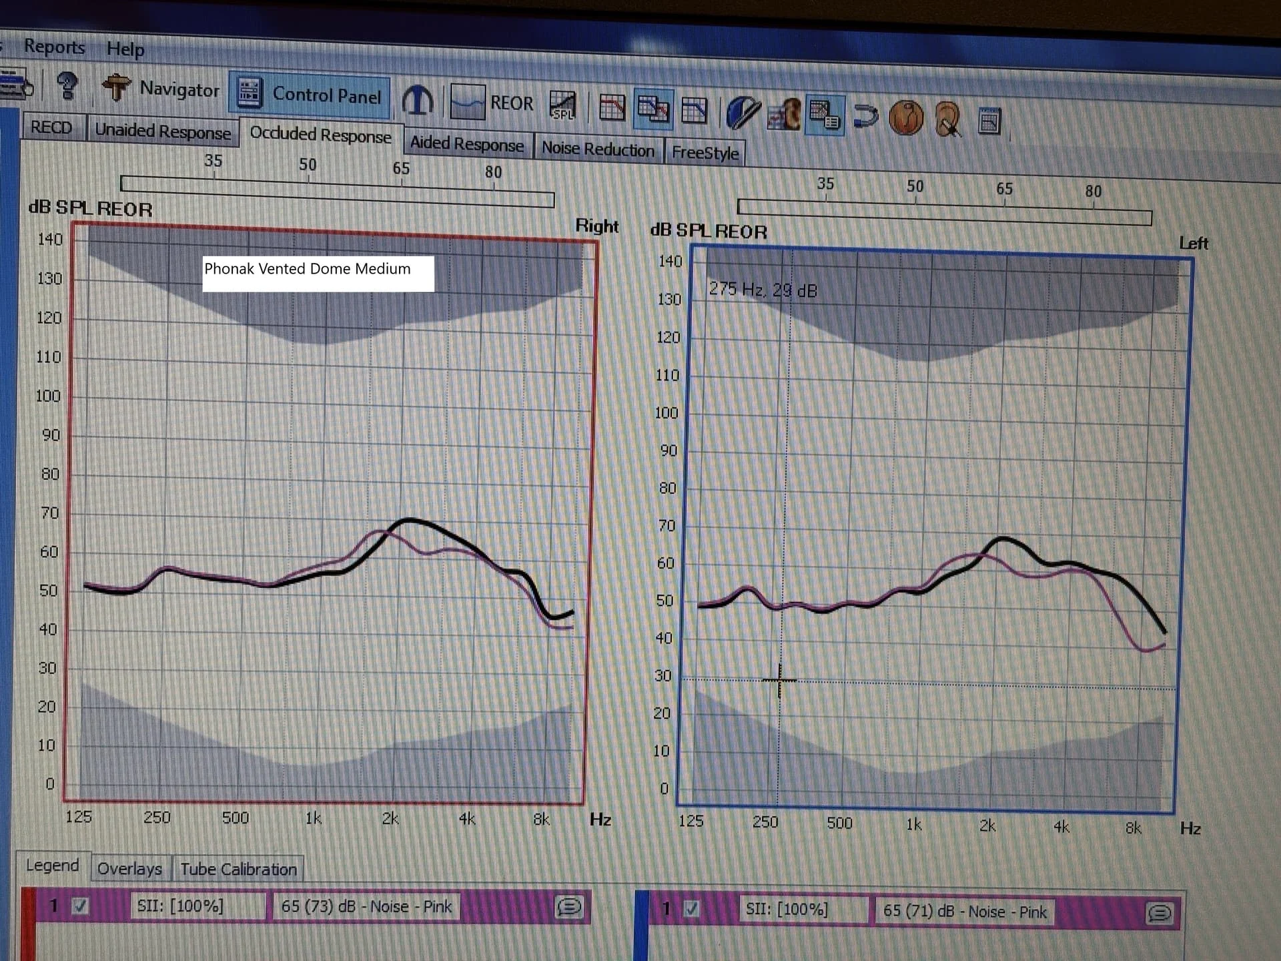Switch to the Unaided Response tab
The image size is (1281, 961).
click(x=163, y=131)
